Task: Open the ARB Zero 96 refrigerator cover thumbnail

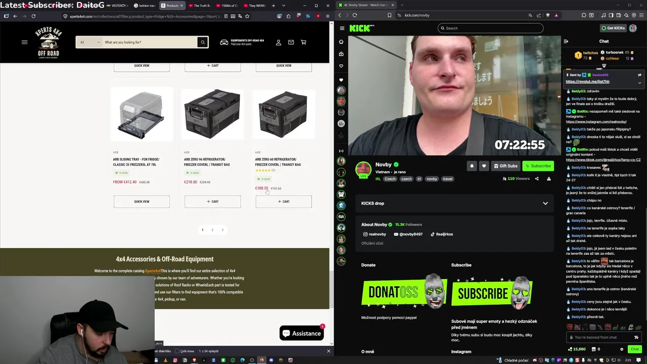Action: point(212,114)
